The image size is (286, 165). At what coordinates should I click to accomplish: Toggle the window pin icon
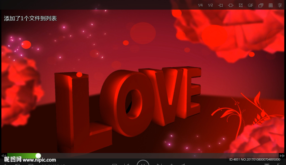(x=220, y=5)
